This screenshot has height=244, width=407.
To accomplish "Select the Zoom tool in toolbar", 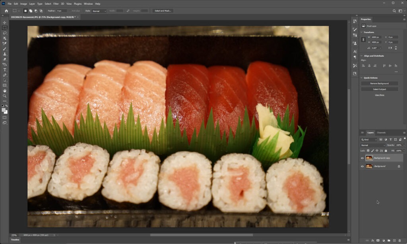I will click(x=5, y=96).
